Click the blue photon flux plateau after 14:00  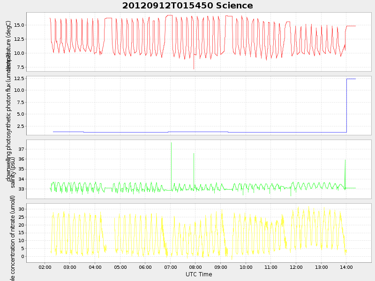[351, 79]
